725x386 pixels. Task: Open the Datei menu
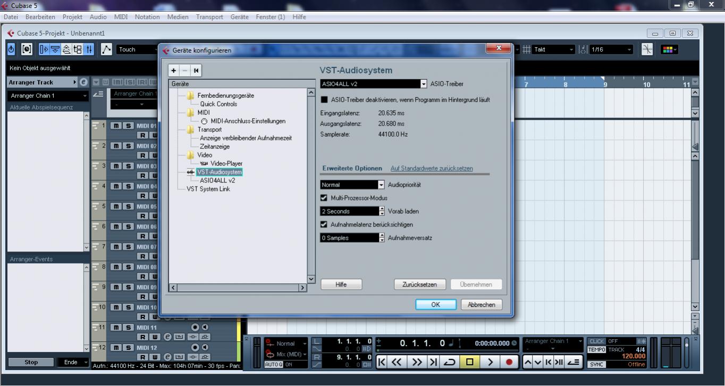[11, 16]
